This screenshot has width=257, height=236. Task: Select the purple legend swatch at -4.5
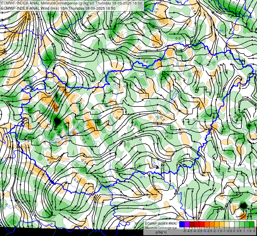coord(187,224)
